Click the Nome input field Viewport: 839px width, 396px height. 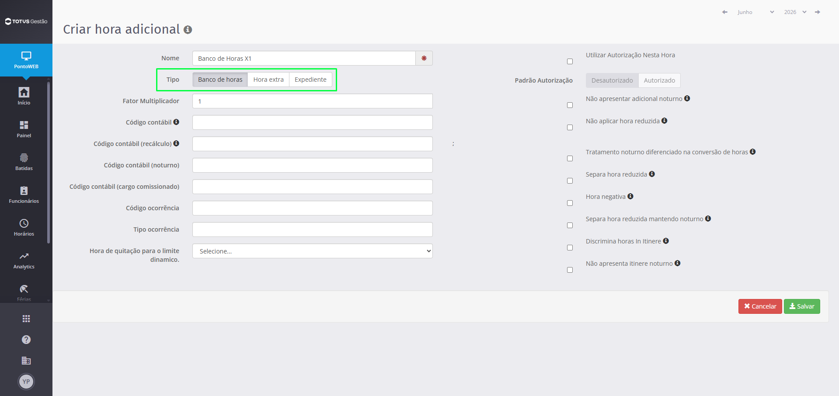point(304,58)
